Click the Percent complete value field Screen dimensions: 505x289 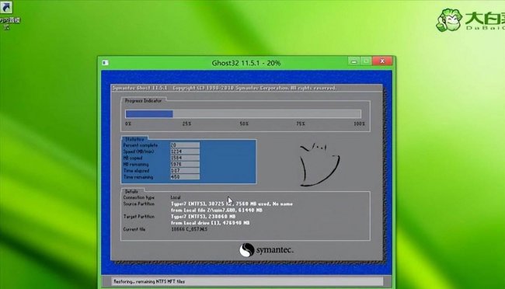[x=185, y=145]
